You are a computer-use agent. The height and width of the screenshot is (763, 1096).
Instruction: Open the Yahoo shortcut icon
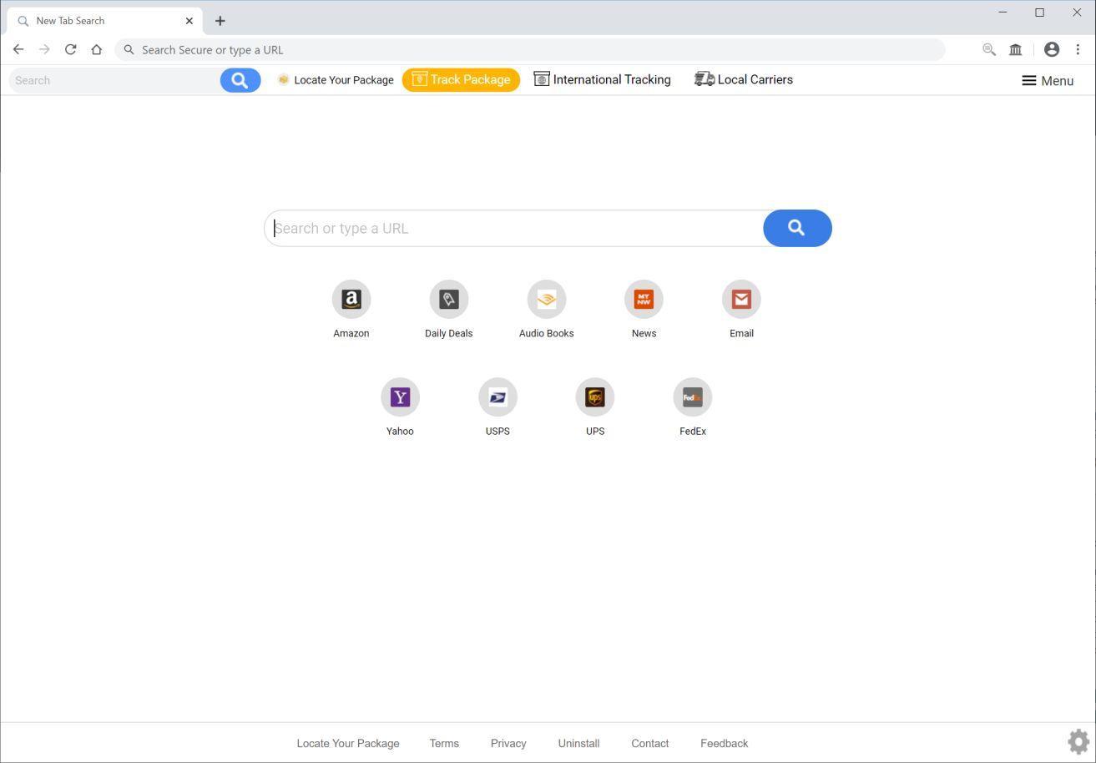(400, 397)
